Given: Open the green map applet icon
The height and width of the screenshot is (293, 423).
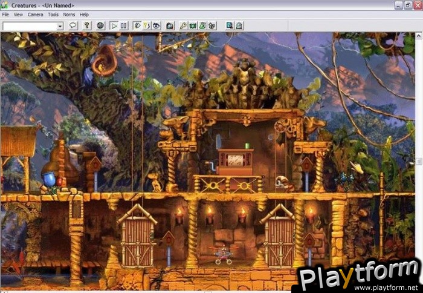Looking at the screenshot, I should click(x=193, y=26).
